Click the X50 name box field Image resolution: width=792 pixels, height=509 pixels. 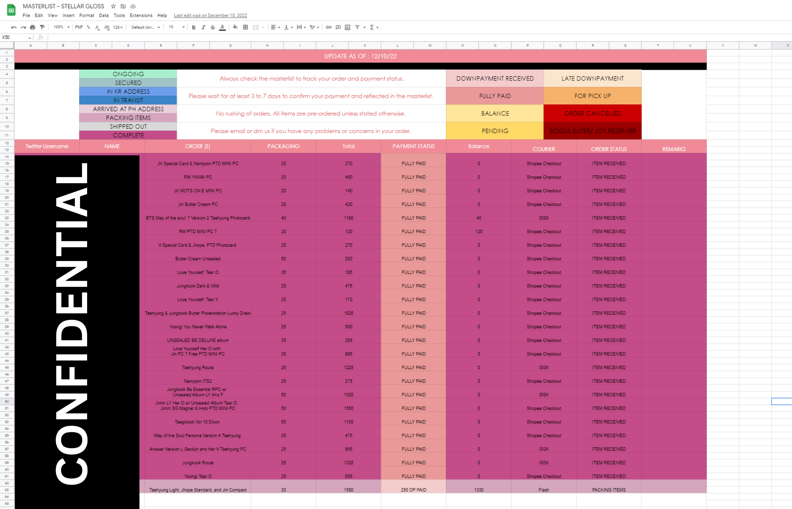15,37
